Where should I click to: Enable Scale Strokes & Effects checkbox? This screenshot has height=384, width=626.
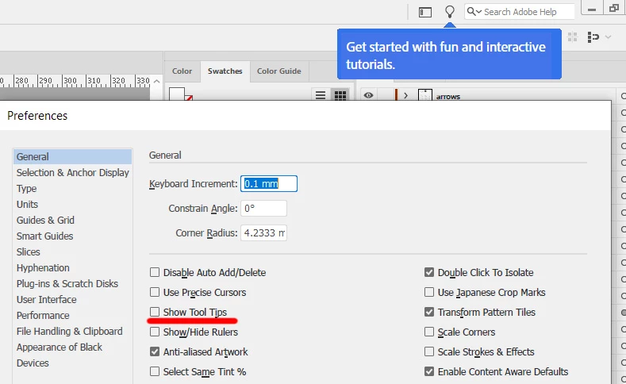[429, 351]
